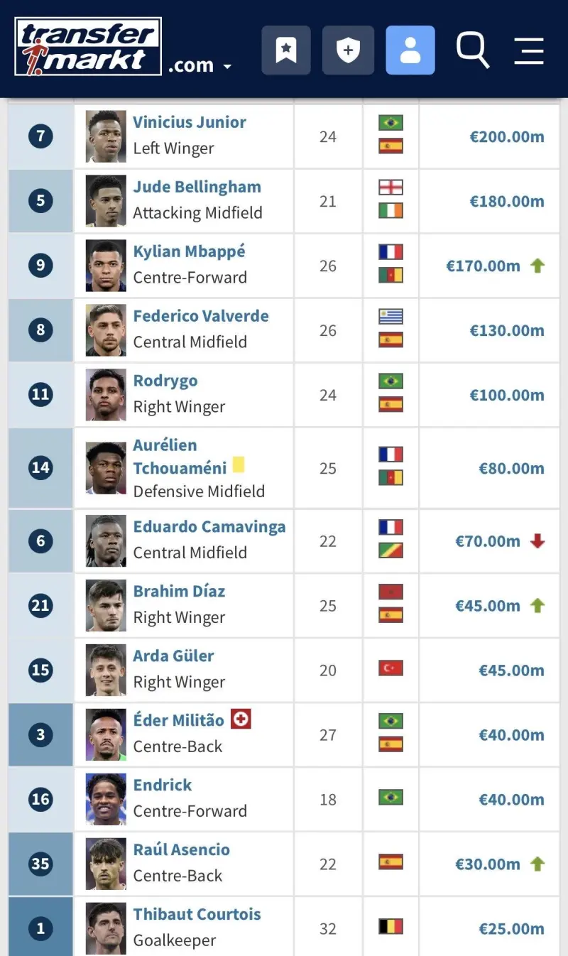
Task: Go to Transfermarkt home logo
Action: click(88, 47)
